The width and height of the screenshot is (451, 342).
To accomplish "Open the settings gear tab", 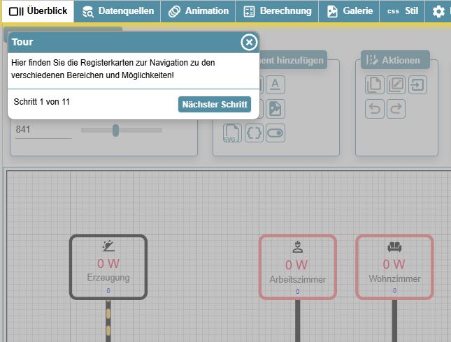I will click(438, 11).
